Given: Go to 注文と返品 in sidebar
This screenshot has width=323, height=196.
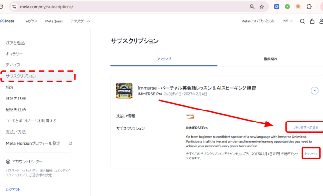Looking at the screenshot, I should [x=15, y=43].
